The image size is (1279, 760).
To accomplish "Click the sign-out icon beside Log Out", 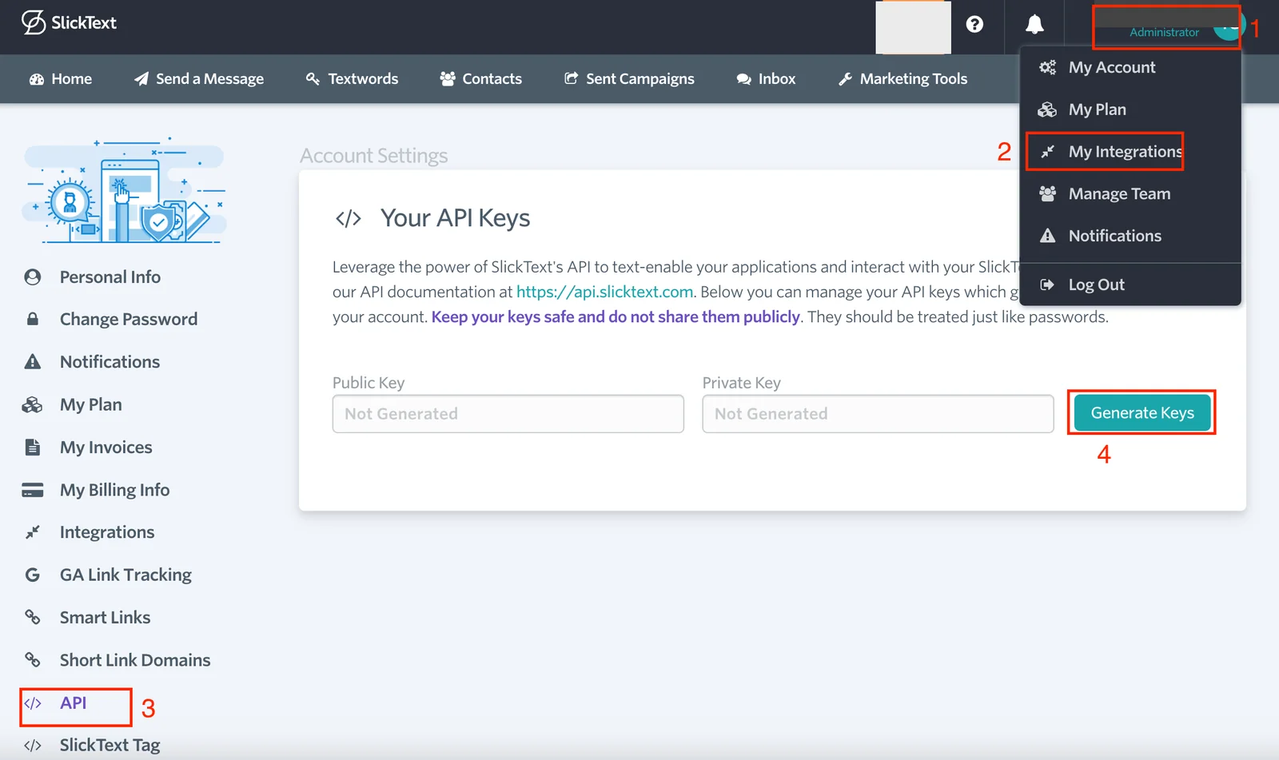I will pyautogui.click(x=1047, y=285).
